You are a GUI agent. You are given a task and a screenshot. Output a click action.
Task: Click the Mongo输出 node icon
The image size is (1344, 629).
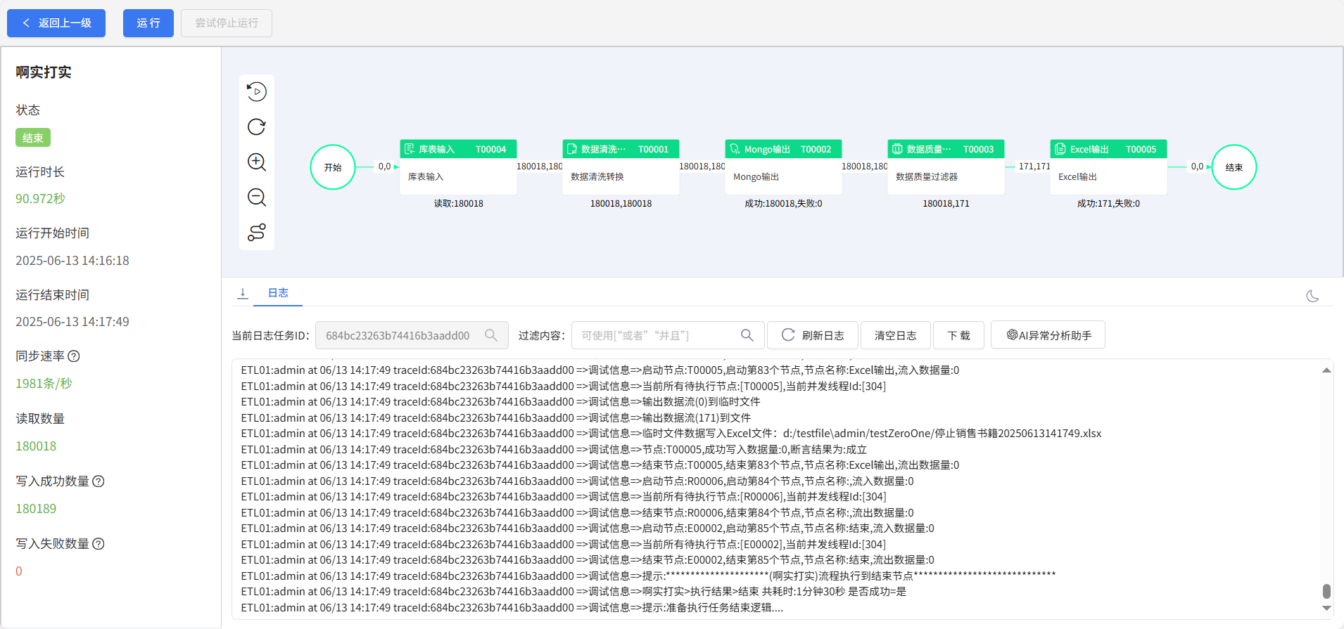(735, 149)
